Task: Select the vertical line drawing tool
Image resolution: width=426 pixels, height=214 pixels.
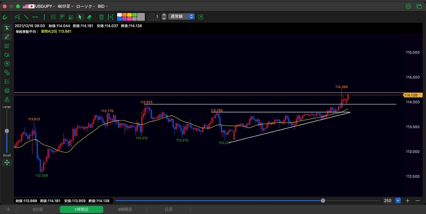Action: (44, 17)
